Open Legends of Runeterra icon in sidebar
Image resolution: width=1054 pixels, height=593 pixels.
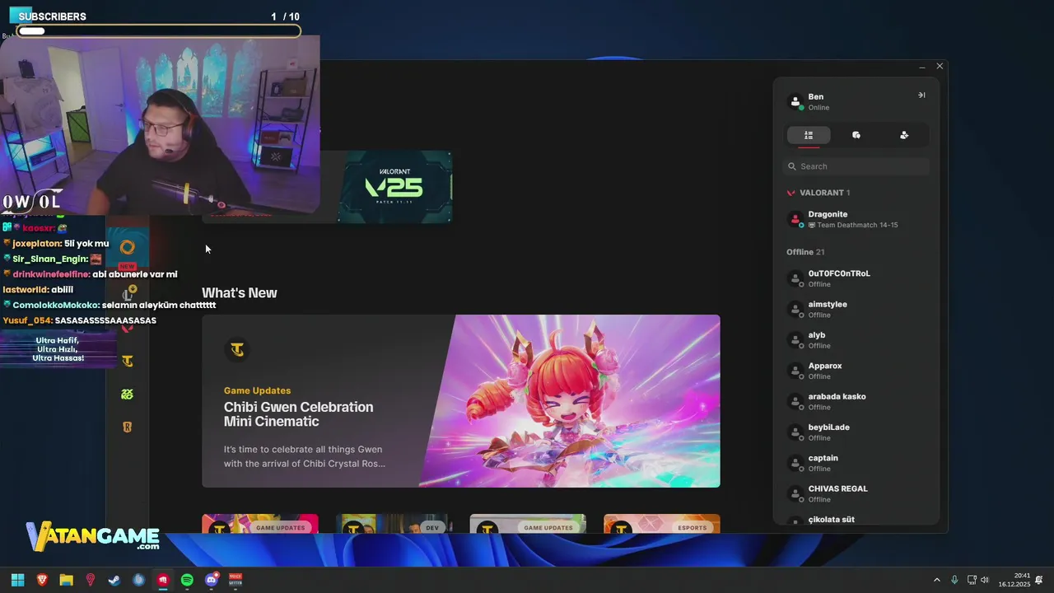(x=127, y=427)
